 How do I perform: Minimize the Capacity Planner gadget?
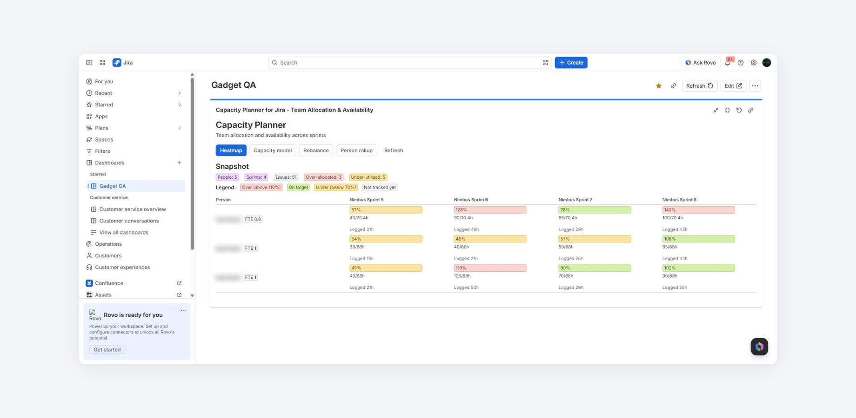(716, 110)
